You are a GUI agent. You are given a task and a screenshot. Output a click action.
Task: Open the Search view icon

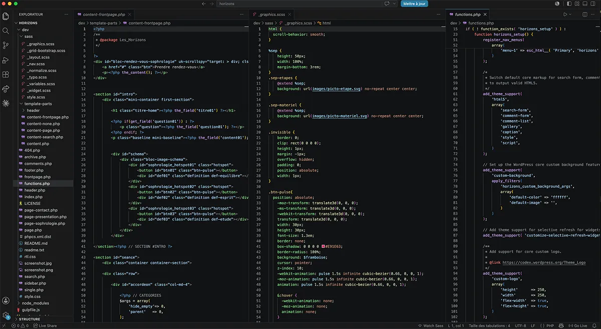click(x=6, y=30)
